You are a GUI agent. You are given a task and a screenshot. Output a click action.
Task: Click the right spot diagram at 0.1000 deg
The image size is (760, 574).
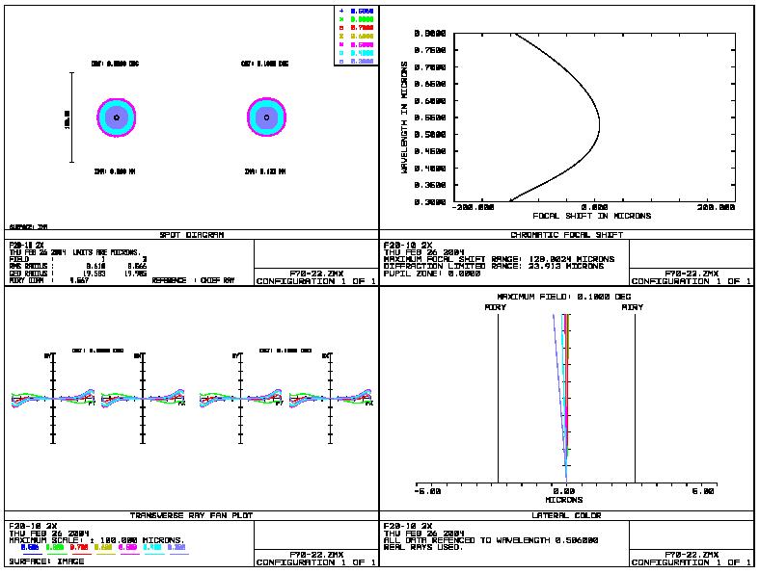tap(265, 117)
